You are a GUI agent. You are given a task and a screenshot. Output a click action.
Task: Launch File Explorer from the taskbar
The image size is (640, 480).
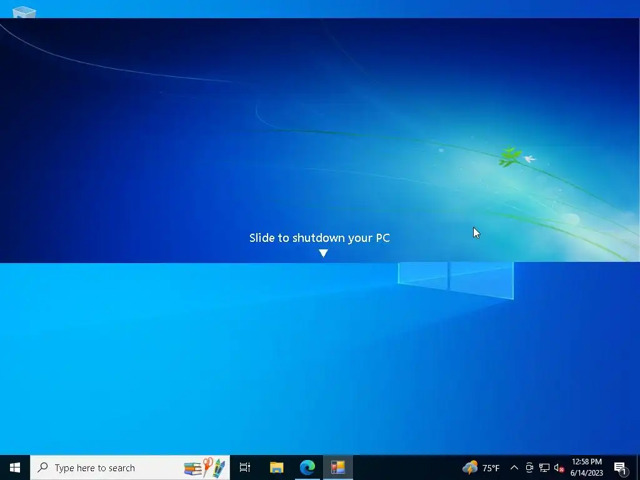click(x=276, y=467)
